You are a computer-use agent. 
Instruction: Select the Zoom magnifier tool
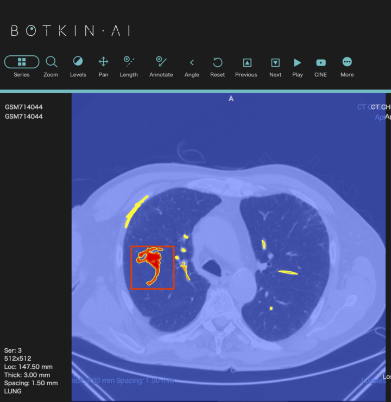click(51, 62)
